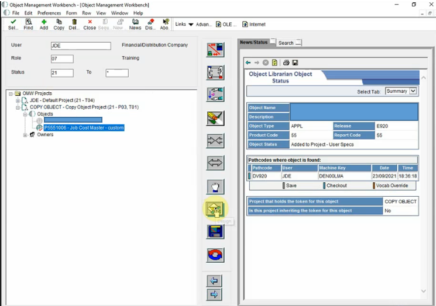The width and height of the screenshot is (436, 306).
Task: Click the center icon with pencil and checkmark
Action: (215, 118)
